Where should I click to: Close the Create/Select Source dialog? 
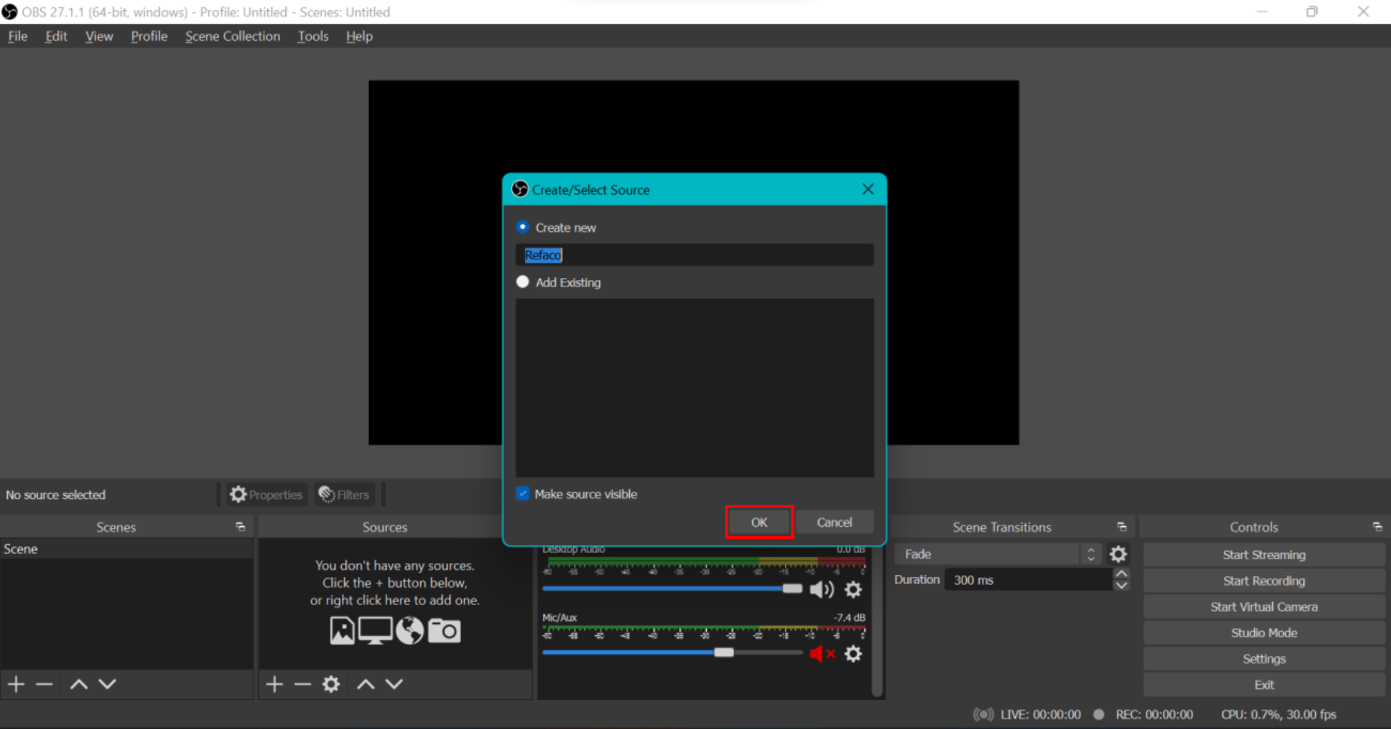[868, 189]
